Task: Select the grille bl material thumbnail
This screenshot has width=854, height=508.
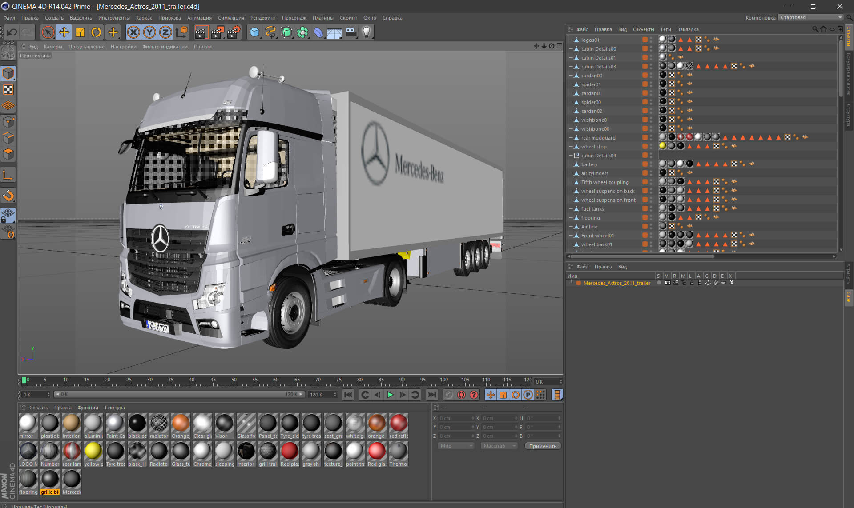Action: click(x=50, y=481)
